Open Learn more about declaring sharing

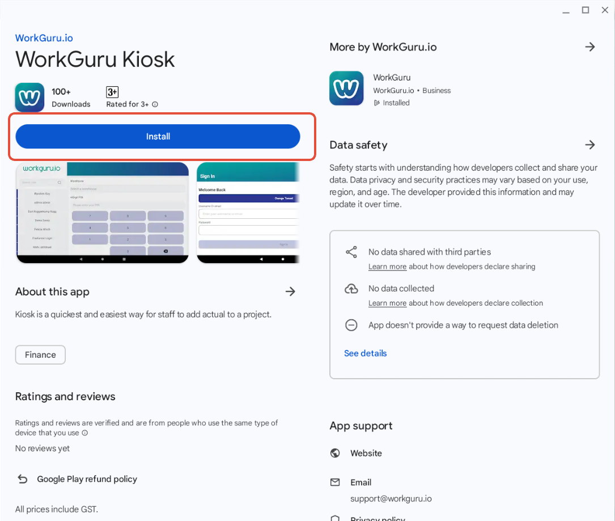tap(387, 267)
